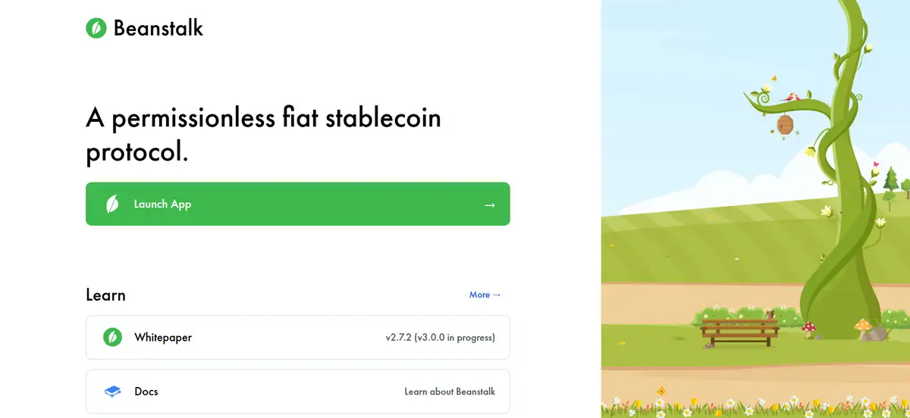The image size is (910, 418).
Task: Click the red mushroom near the bench
Action: 808,327
